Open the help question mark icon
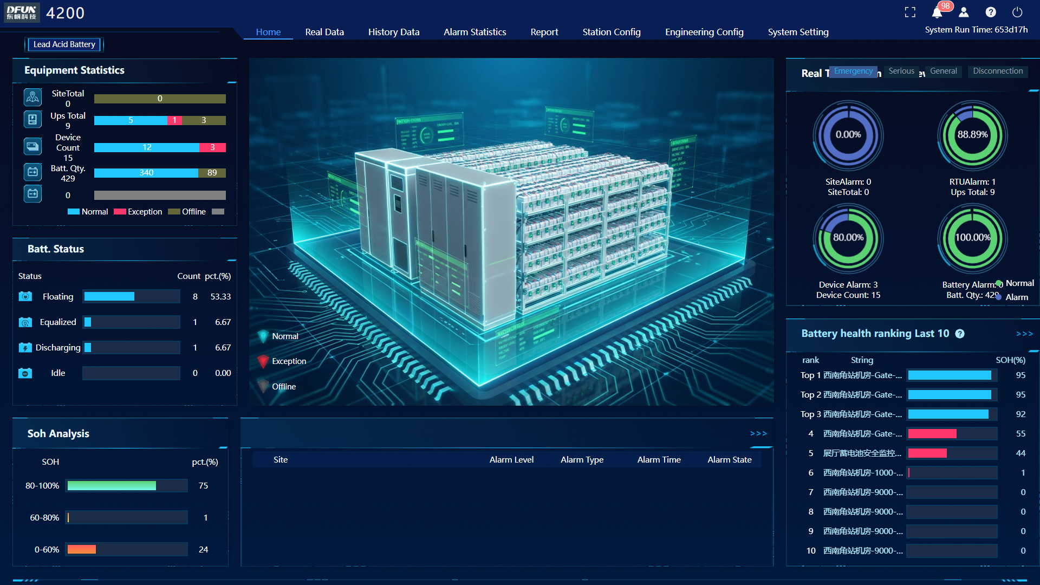Image resolution: width=1040 pixels, height=585 pixels. tap(991, 12)
